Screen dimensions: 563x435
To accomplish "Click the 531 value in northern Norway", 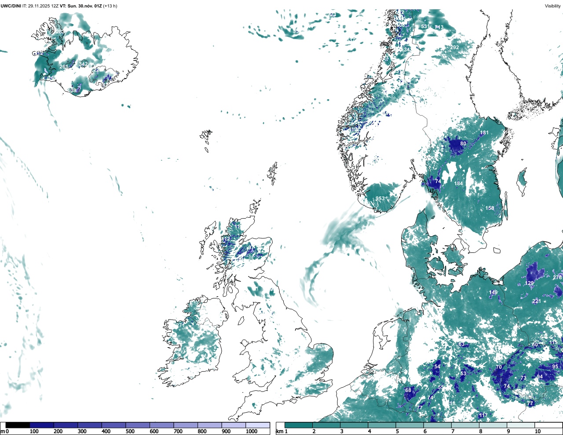I will pos(425,26).
